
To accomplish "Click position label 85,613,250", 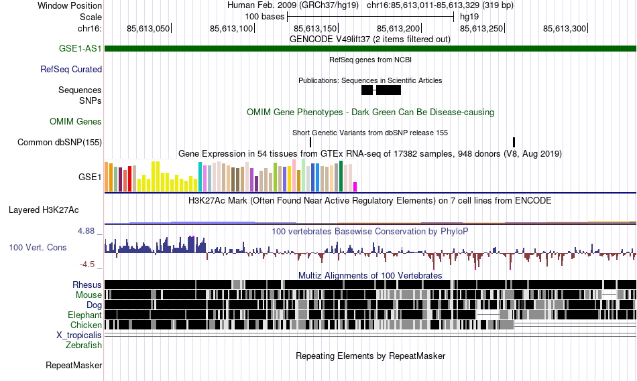I will point(482,28).
